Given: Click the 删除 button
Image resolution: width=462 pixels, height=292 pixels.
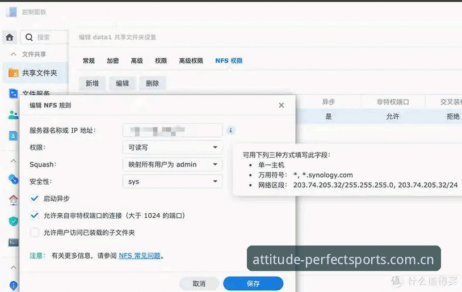Looking at the screenshot, I should [152, 83].
